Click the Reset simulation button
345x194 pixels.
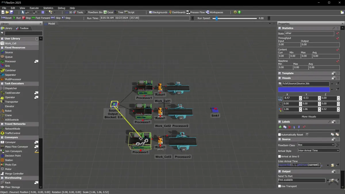tap(6, 18)
